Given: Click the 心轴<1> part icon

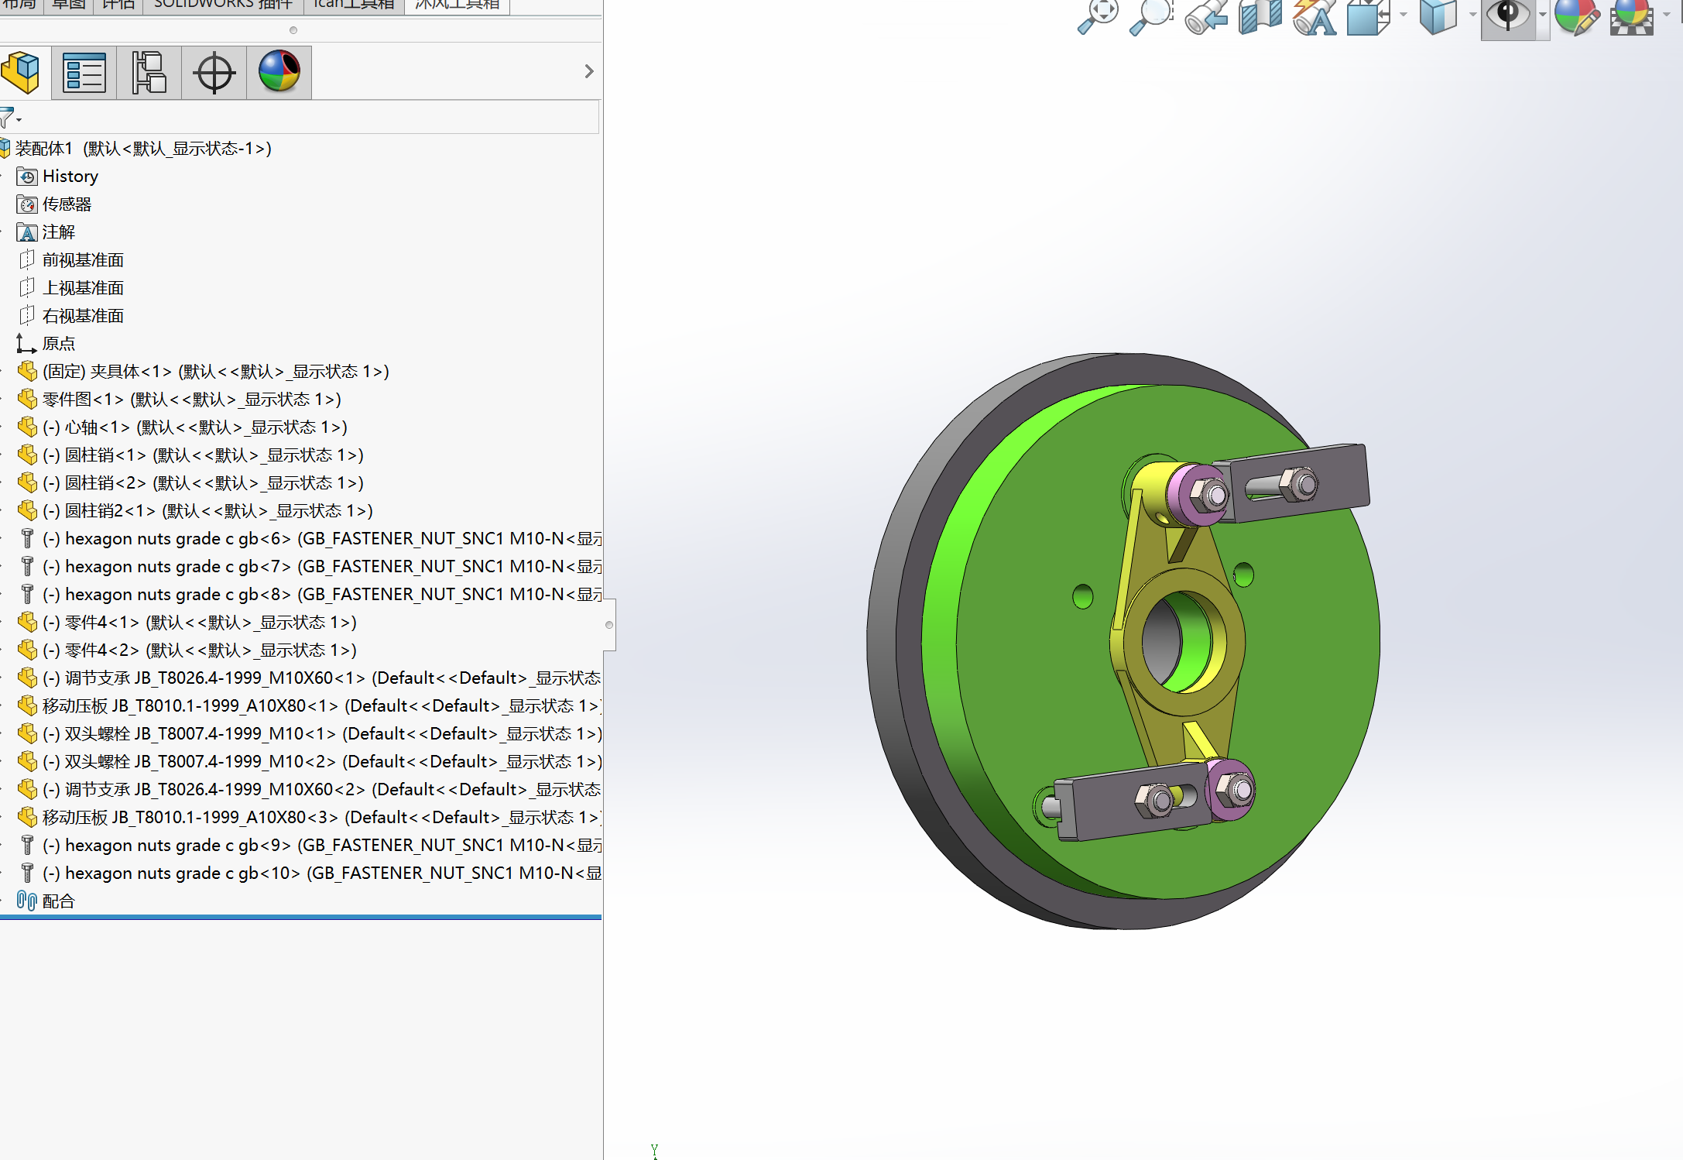Looking at the screenshot, I should 27,427.
